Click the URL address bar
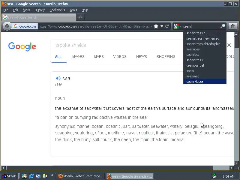 click(95, 26)
